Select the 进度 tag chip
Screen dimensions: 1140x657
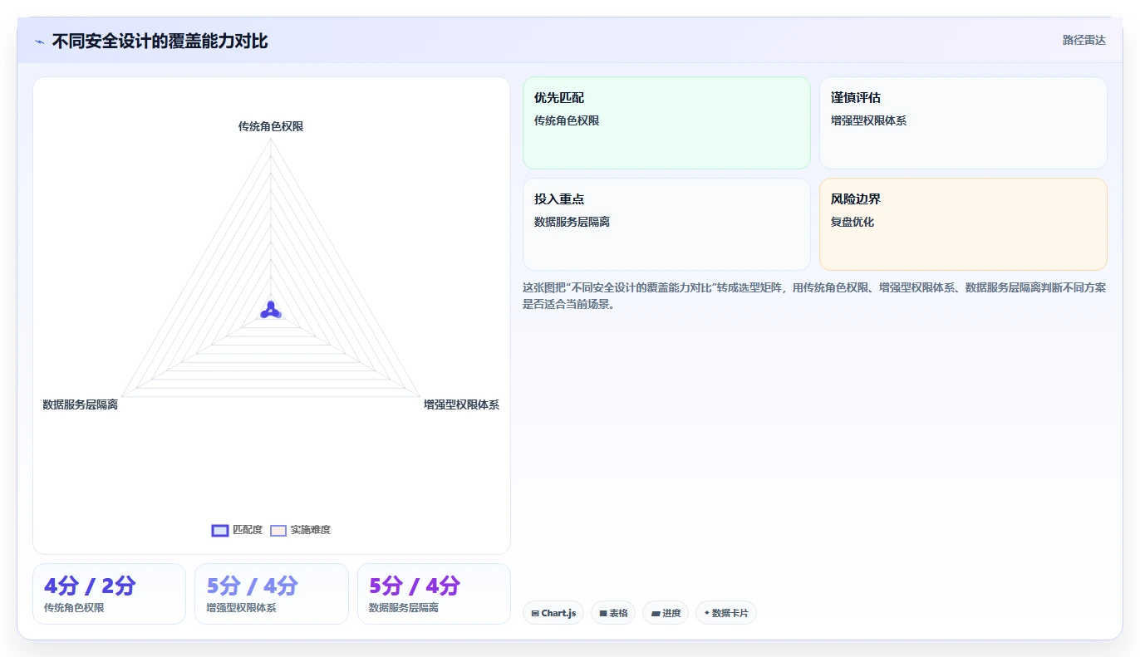[666, 613]
